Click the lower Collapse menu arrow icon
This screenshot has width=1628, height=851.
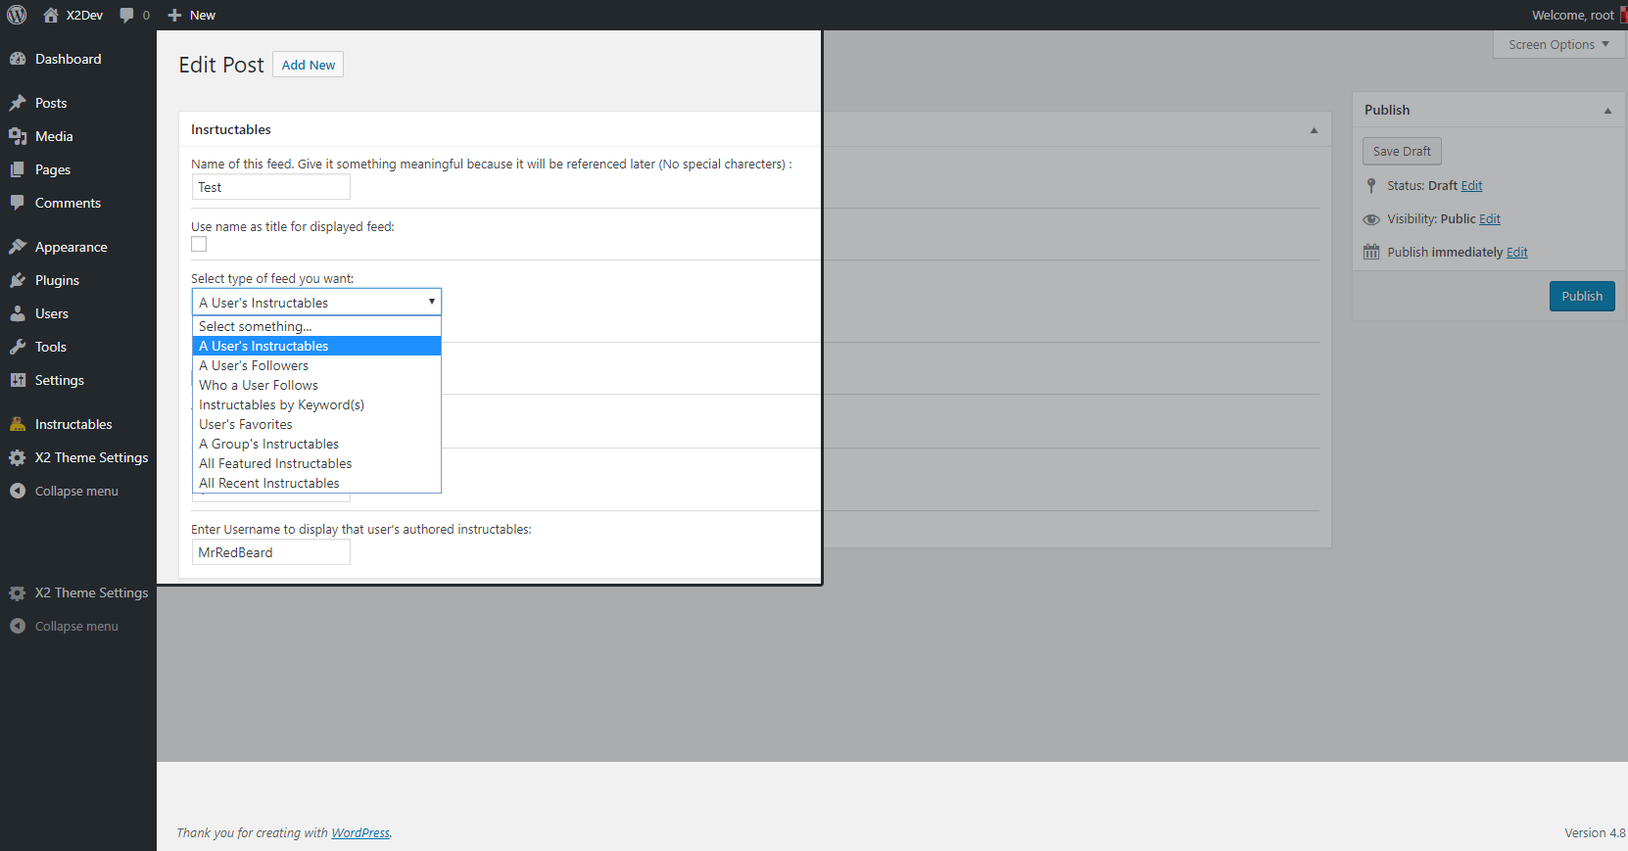[18, 626]
